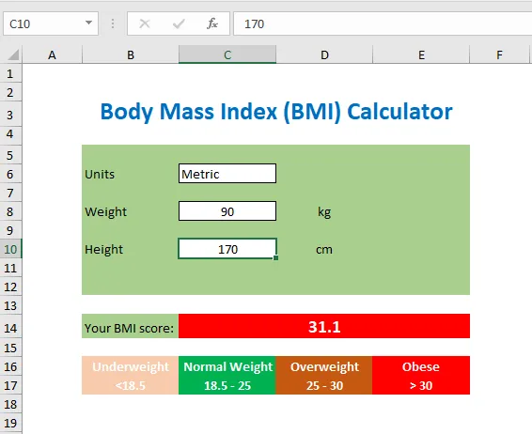Click the Height label cell
Image resolution: width=532 pixels, height=434 pixels.
[x=131, y=249]
